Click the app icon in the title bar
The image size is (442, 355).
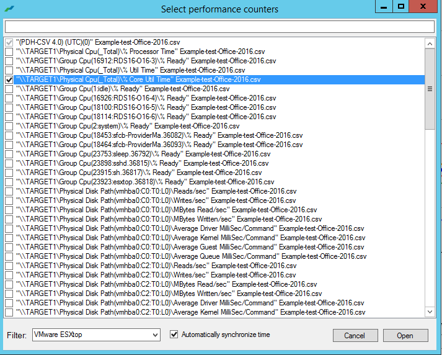[x=9, y=9]
